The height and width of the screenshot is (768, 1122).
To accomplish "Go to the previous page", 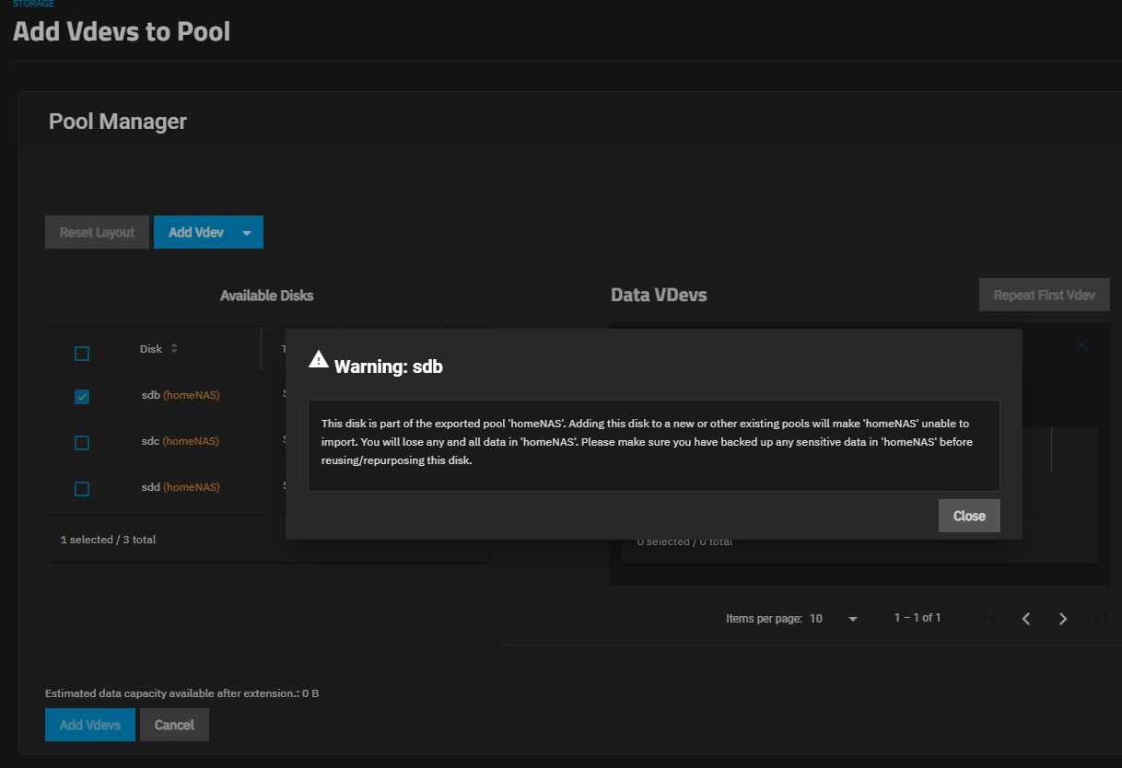I will (1026, 619).
